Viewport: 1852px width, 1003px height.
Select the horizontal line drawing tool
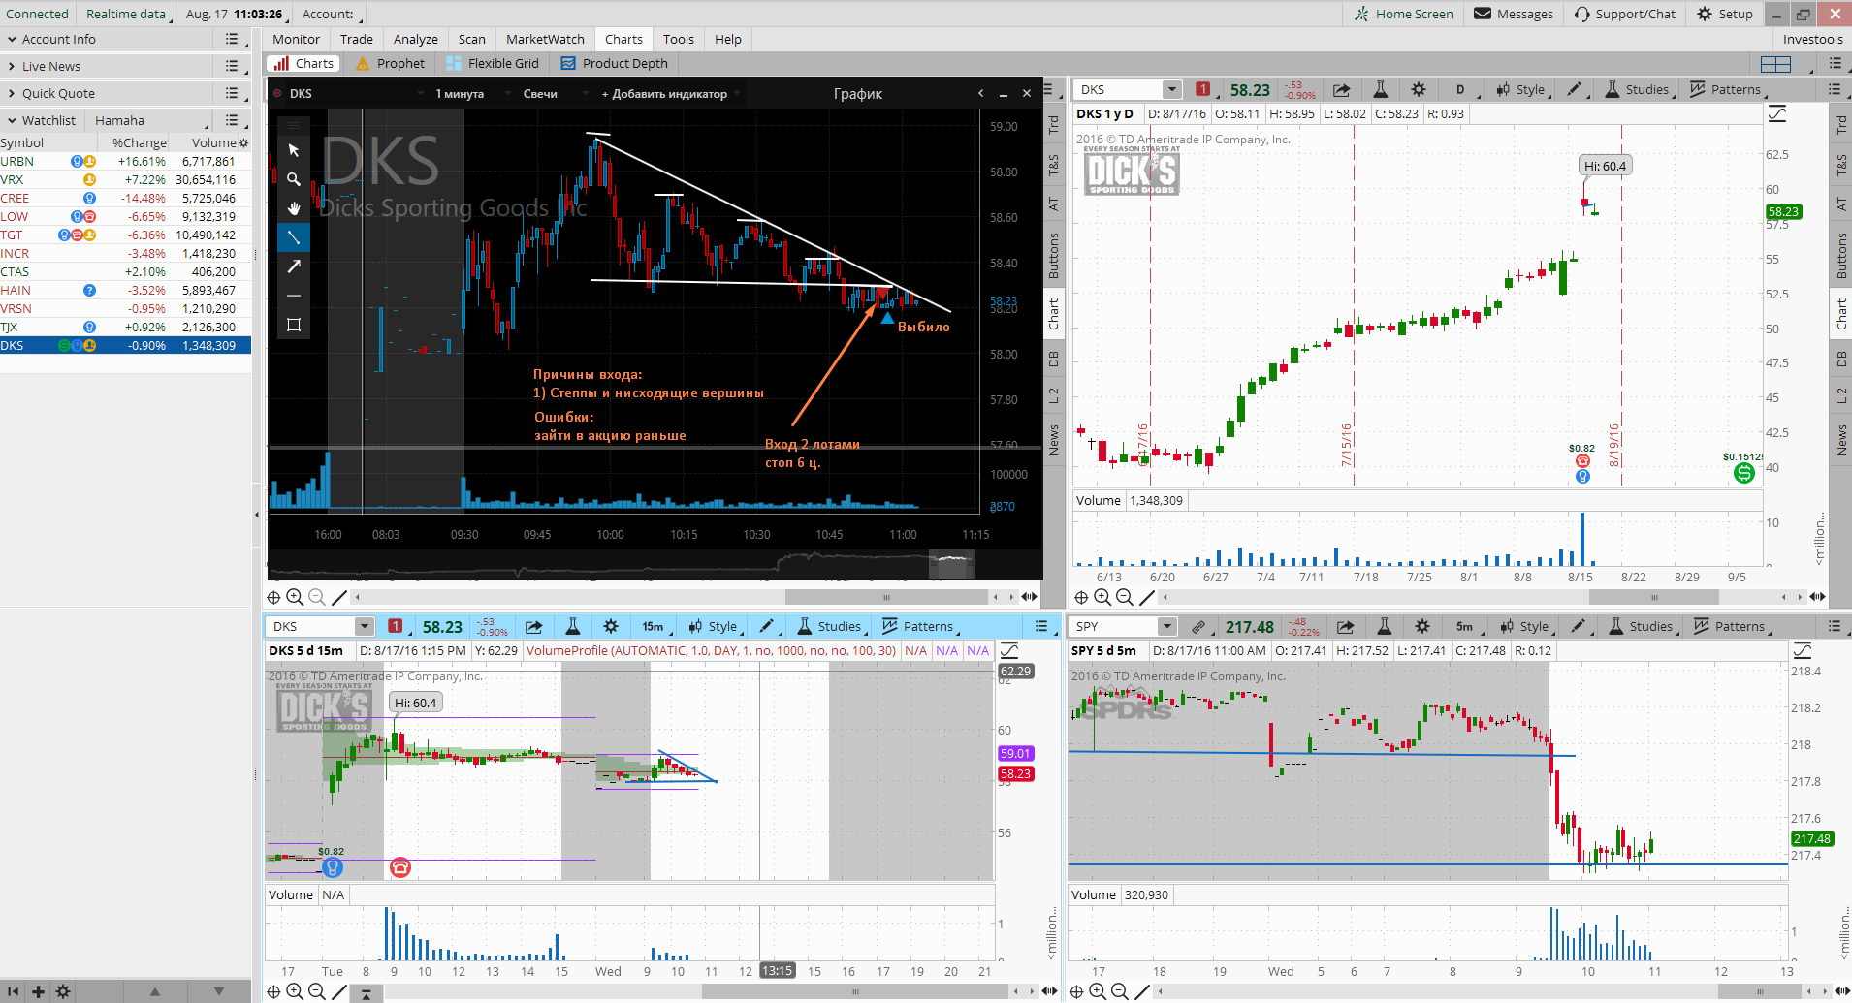(294, 296)
